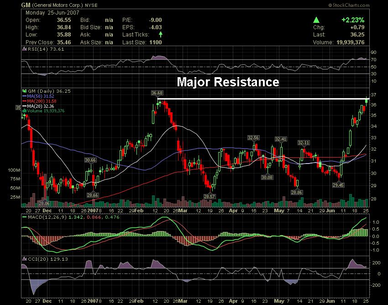Image resolution: width=388 pixels, height=305 pixels.
Task: Click the 28.57 price tag
Action: pyautogui.click(x=210, y=196)
